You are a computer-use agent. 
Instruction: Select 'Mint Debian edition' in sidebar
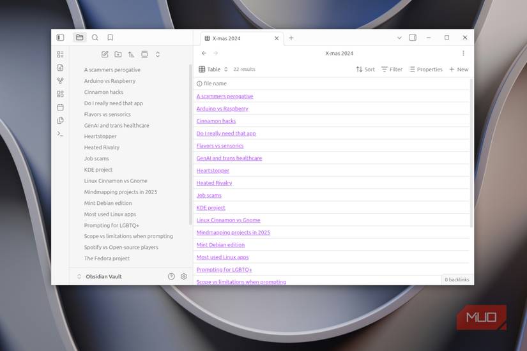pos(108,203)
